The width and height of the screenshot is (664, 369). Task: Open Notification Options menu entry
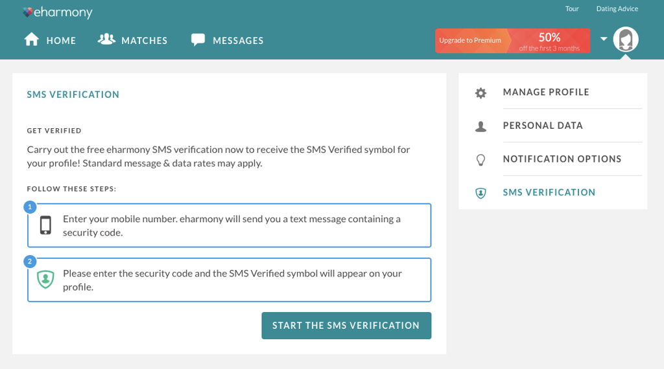(562, 159)
